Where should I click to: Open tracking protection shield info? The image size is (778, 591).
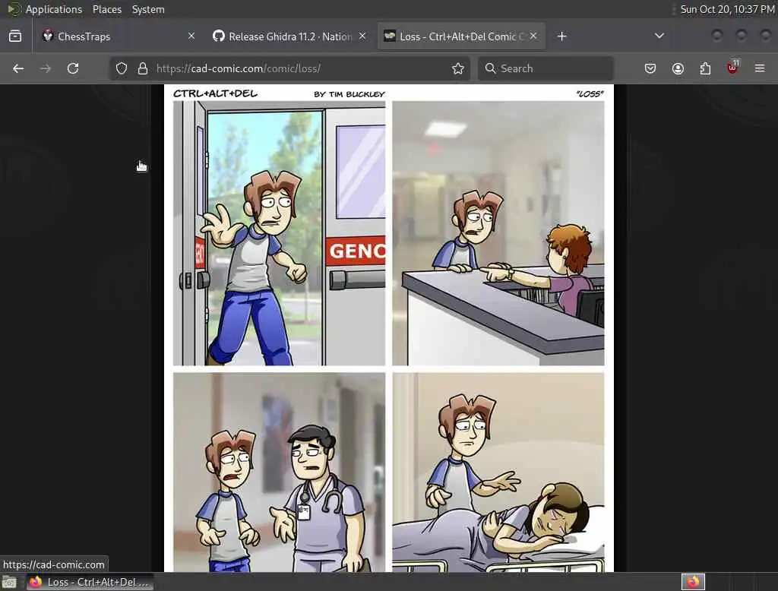(x=122, y=68)
